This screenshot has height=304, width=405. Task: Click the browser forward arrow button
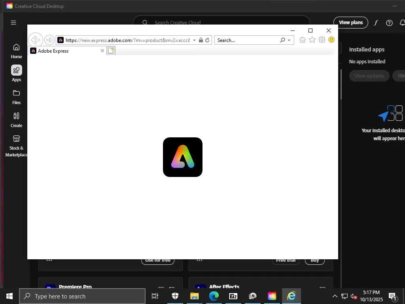pos(49,40)
